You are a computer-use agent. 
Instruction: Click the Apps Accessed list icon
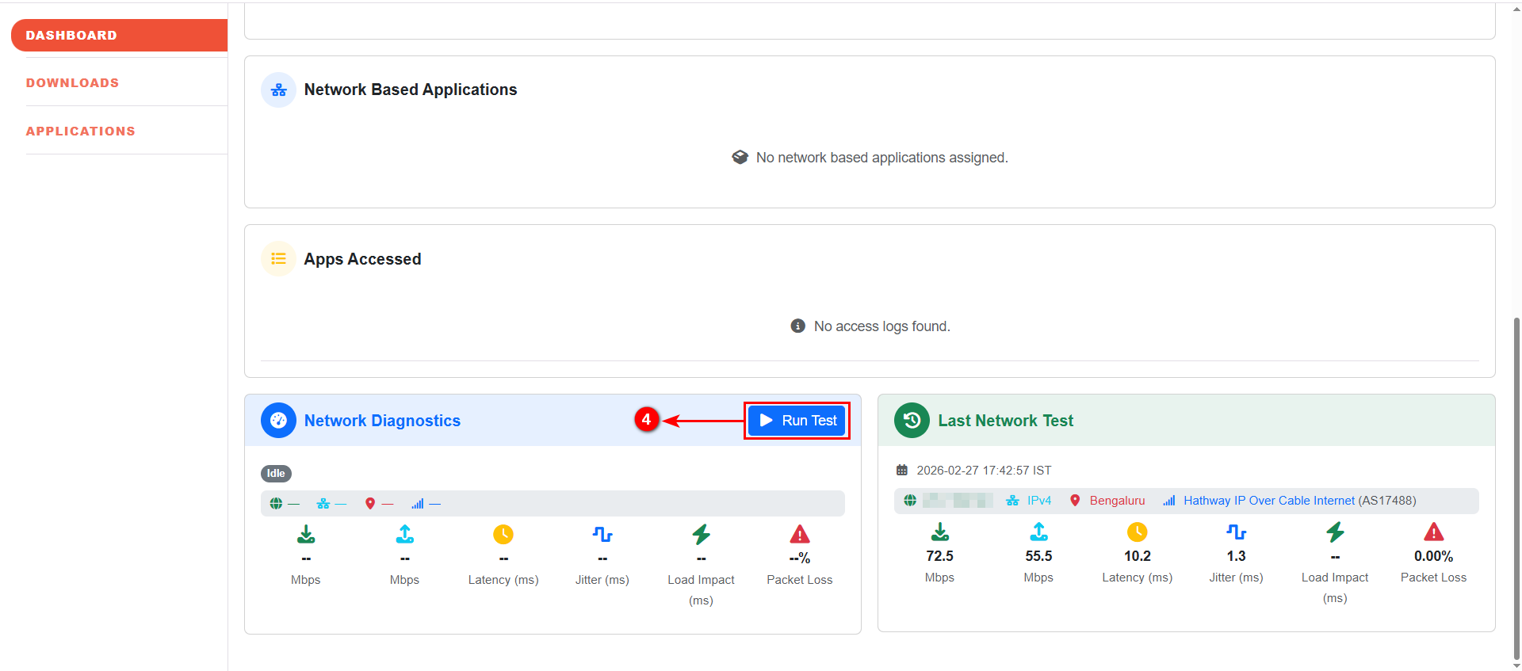click(278, 259)
